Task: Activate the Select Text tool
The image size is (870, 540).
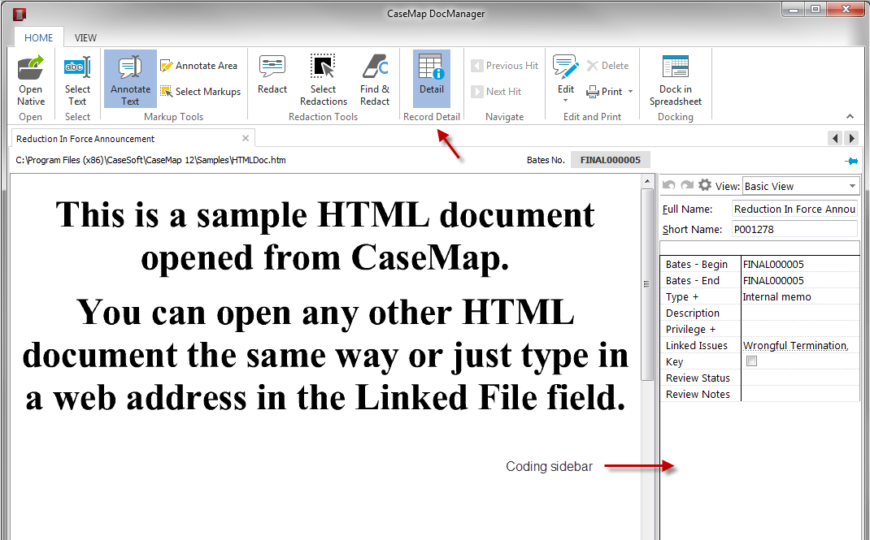Action: point(77,79)
